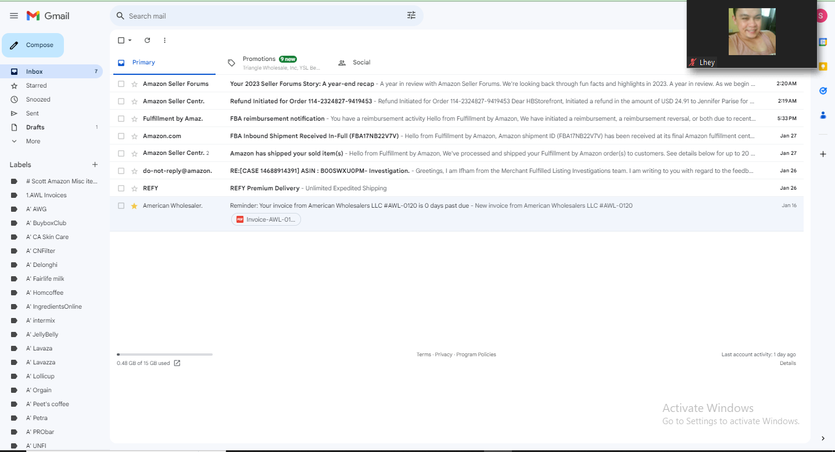Show search options filter icon

click(411, 16)
